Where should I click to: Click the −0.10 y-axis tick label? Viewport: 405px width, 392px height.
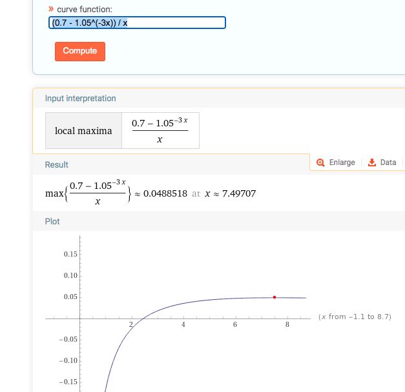click(67, 360)
